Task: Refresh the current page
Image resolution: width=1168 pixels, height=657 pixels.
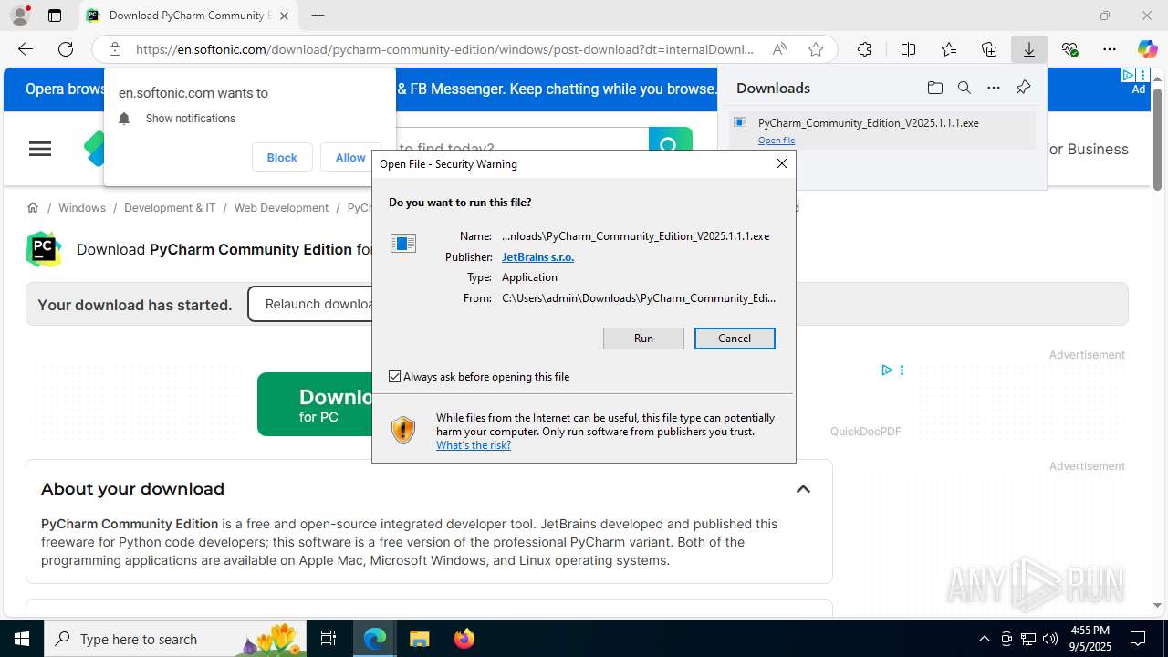Action: (x=66, y=49)
